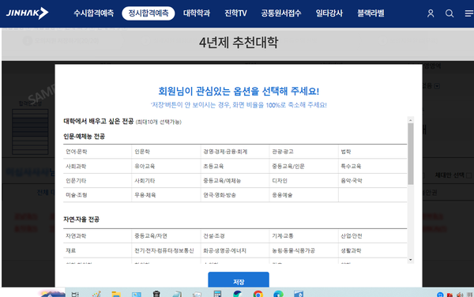Open the 대학학과 menu

coord(197,13)
